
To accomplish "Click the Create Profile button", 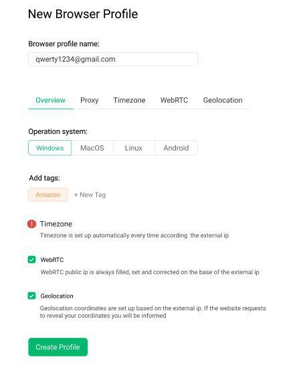I will click(58, 347).
